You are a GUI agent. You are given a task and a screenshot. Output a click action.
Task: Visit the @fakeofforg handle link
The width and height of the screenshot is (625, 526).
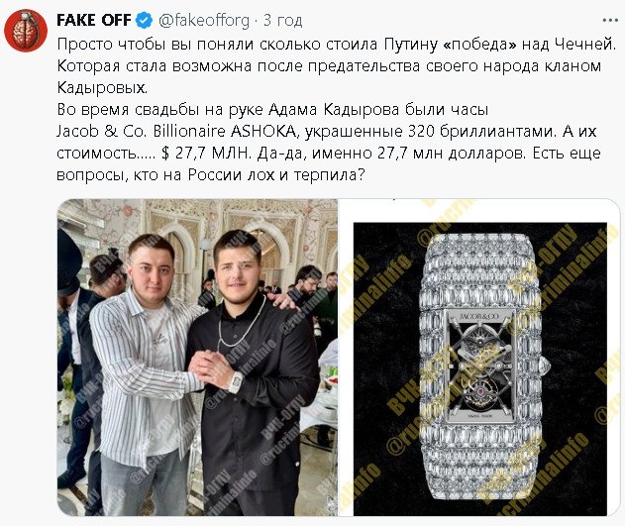(x=204, y=20)
